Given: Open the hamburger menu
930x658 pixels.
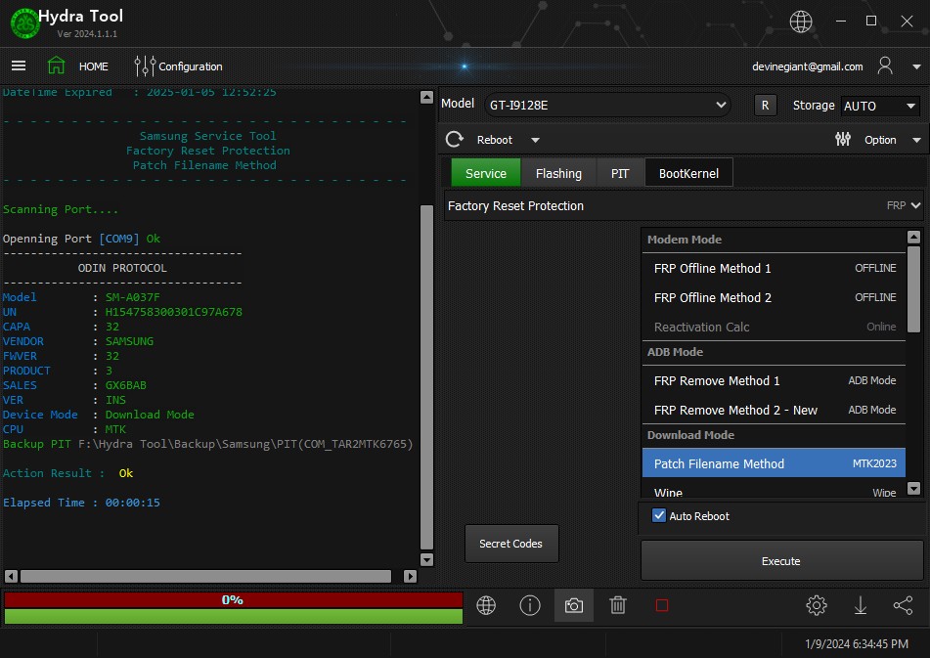Looking at the screenshot, I should pos(19,66).
